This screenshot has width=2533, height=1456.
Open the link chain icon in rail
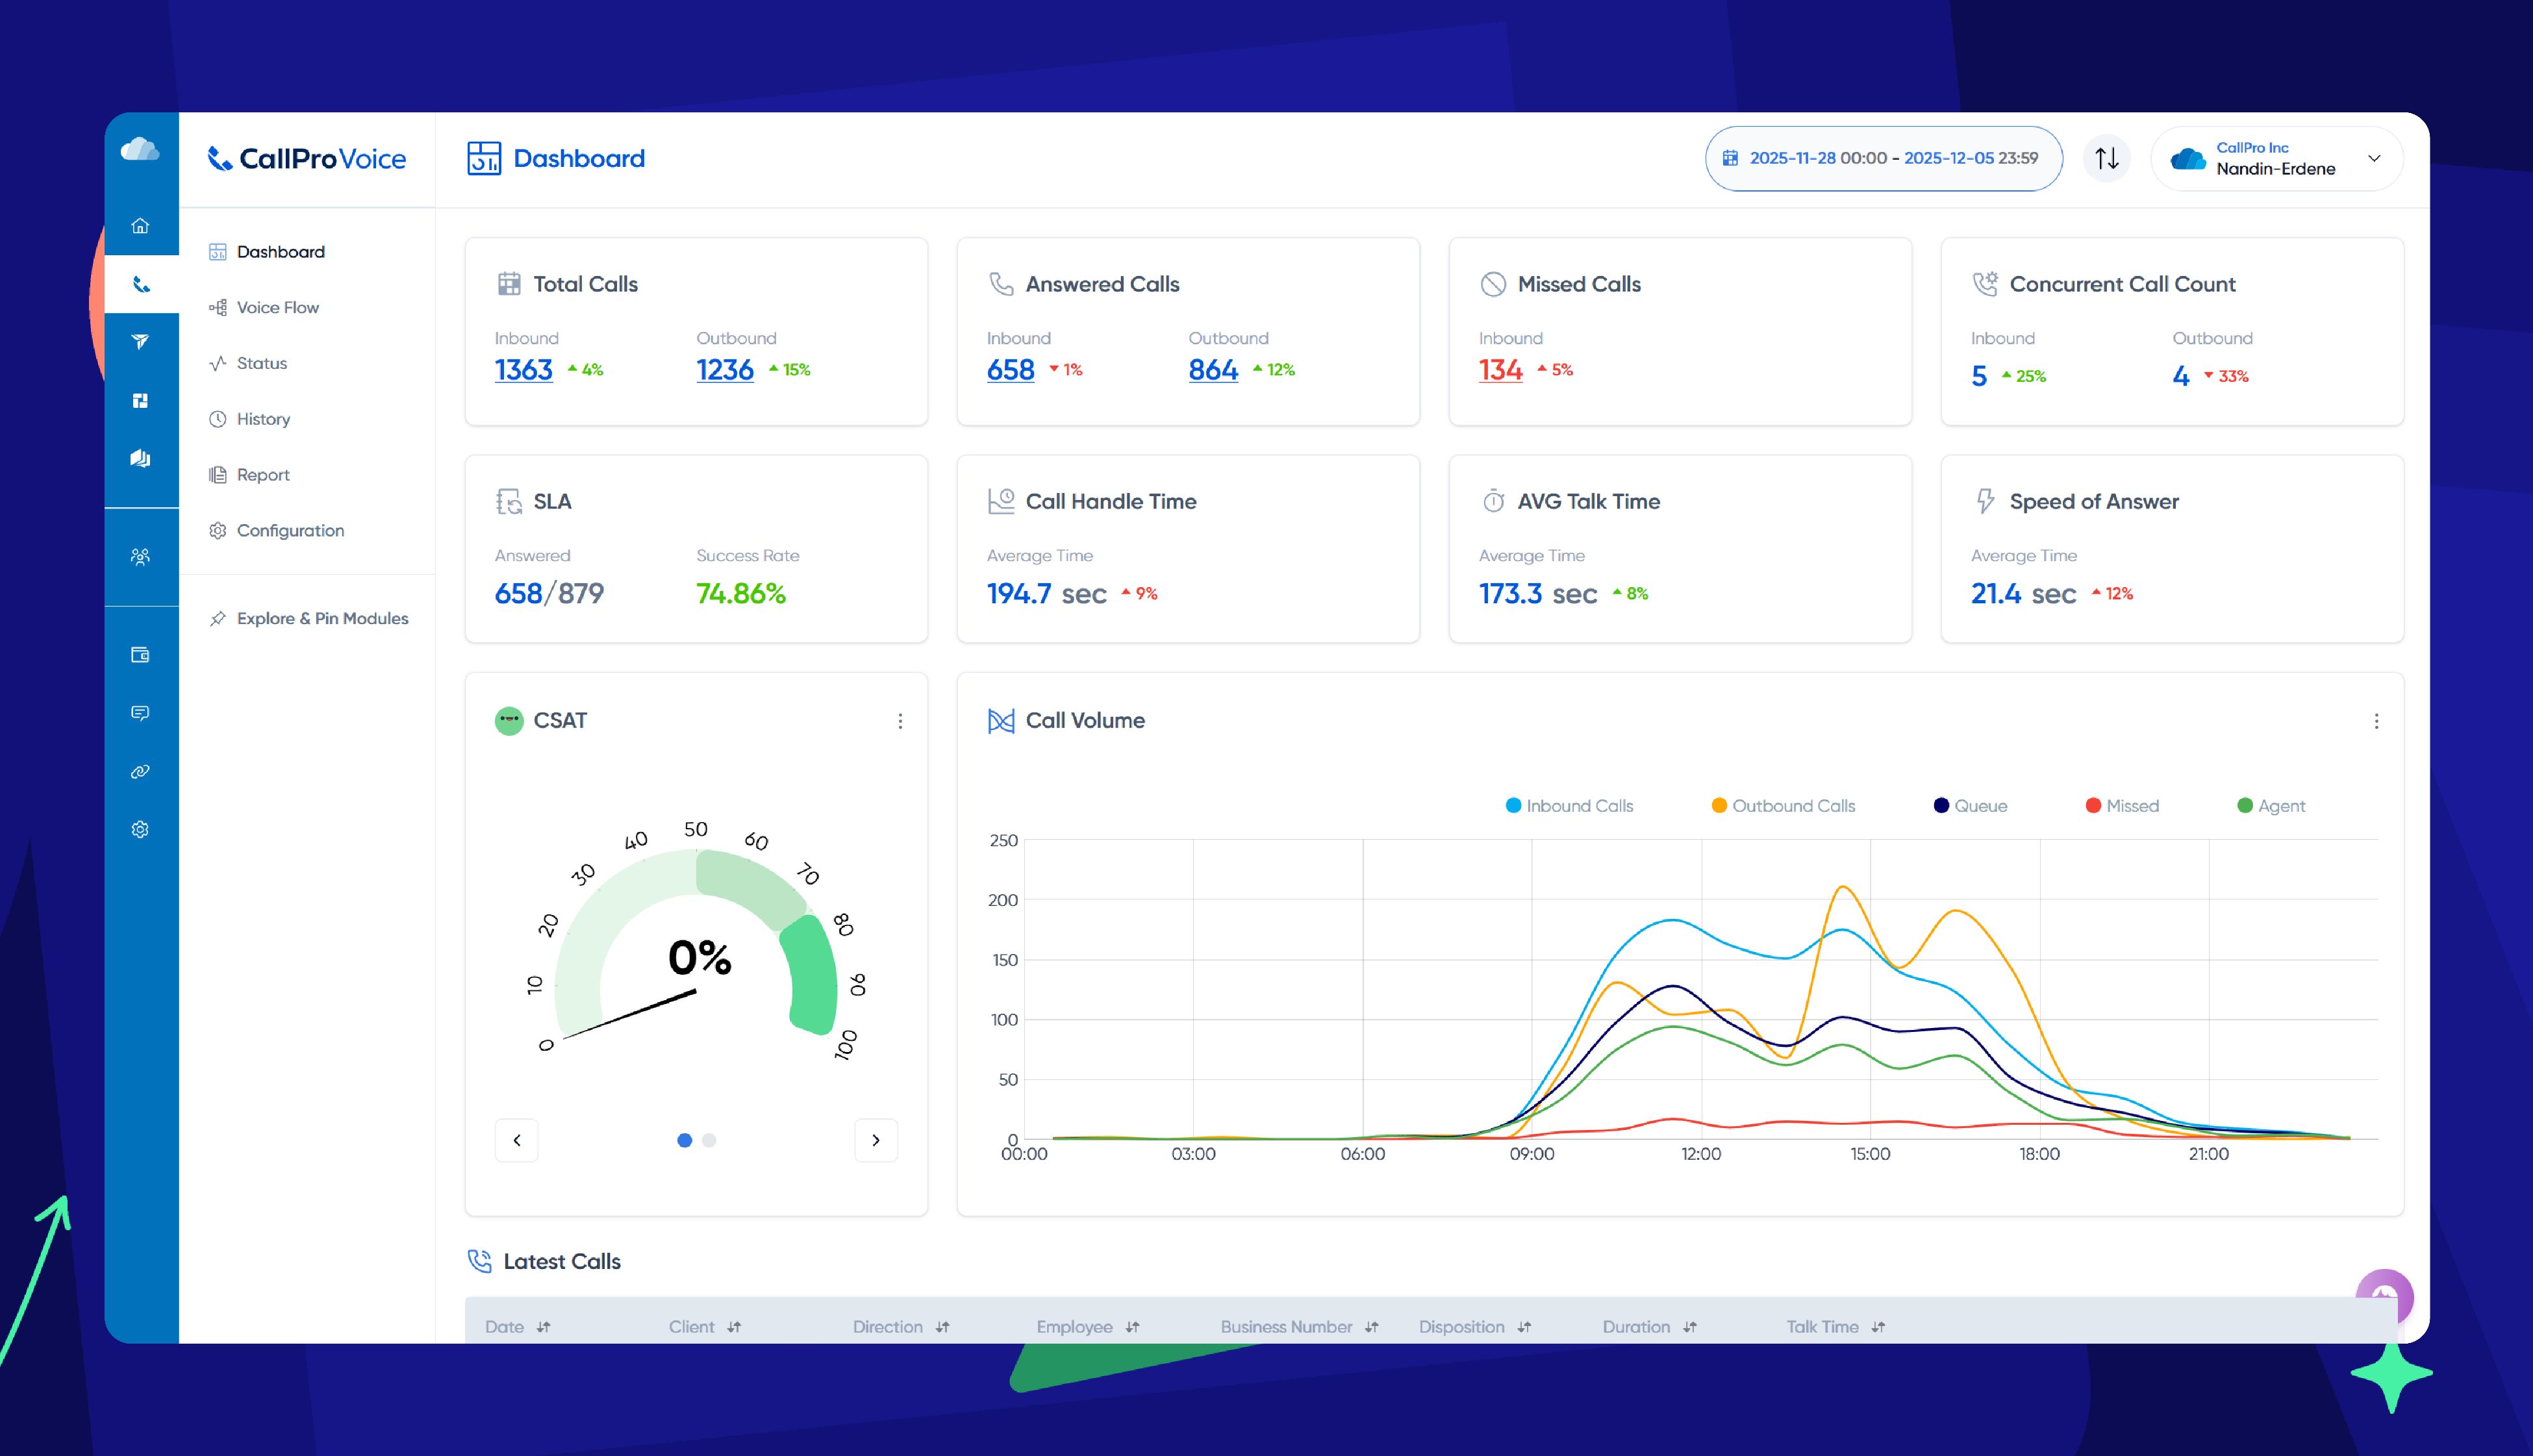(140, 772)
